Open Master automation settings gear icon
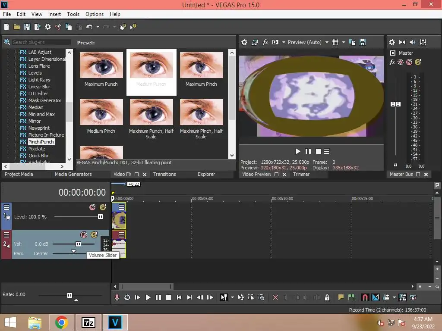 pyautogui.click(x=401, y=62)
